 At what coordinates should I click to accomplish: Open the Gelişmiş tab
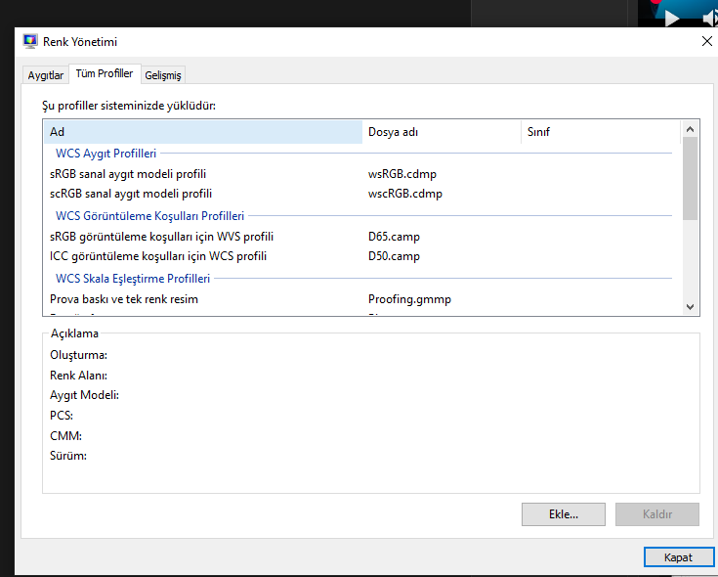pos(163,75)
